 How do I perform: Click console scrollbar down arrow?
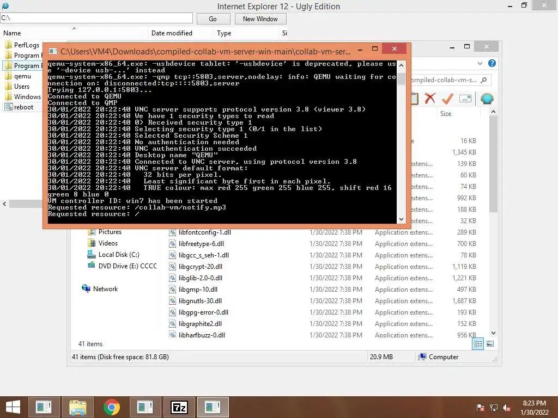point(402,219)
